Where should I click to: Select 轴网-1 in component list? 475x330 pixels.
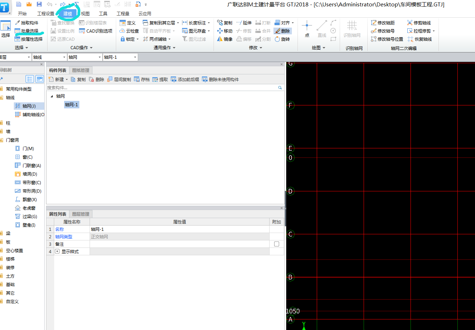(71, 104)
